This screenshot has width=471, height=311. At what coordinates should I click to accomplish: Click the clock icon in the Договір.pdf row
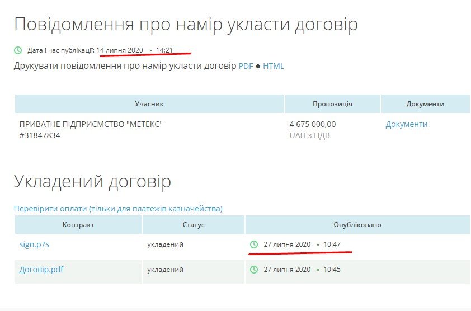[254, 270]
